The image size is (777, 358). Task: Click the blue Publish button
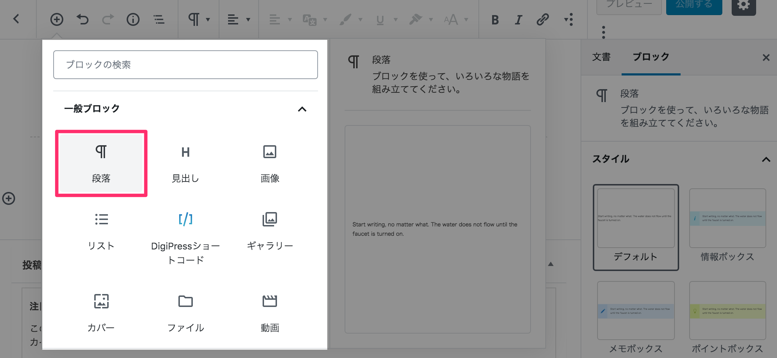coord(694,5)
